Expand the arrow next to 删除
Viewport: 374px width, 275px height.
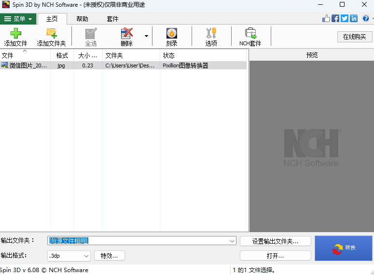click(146, 36)
